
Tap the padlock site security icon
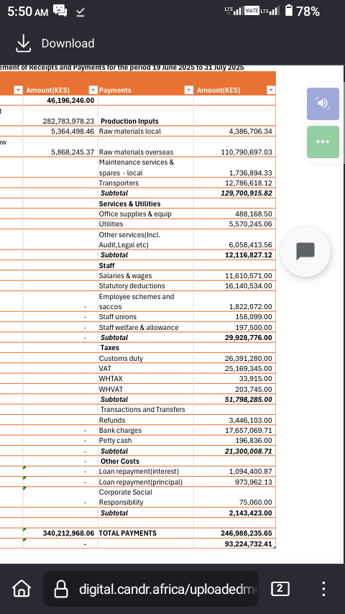click(60, 589)
